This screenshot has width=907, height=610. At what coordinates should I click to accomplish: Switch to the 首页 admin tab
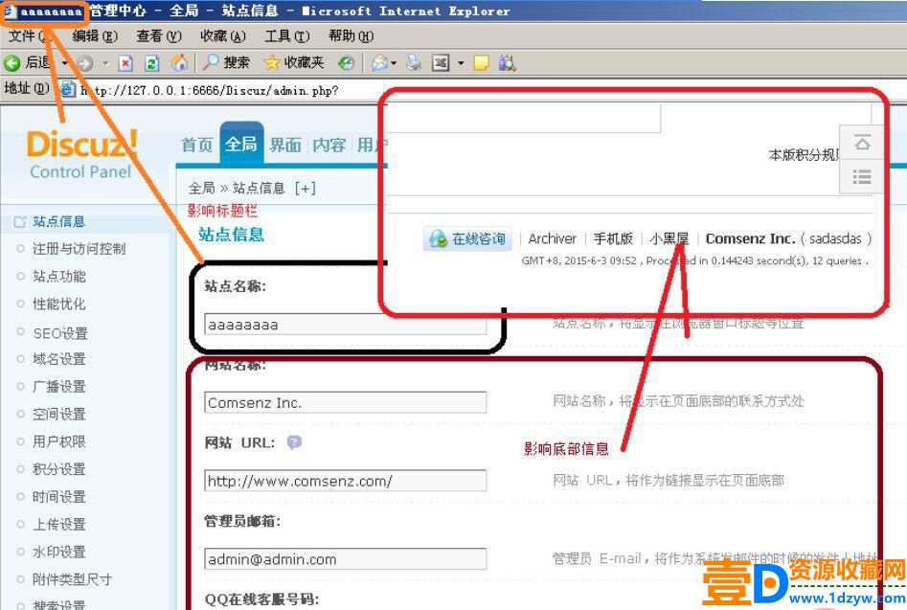tap(196, 145)
